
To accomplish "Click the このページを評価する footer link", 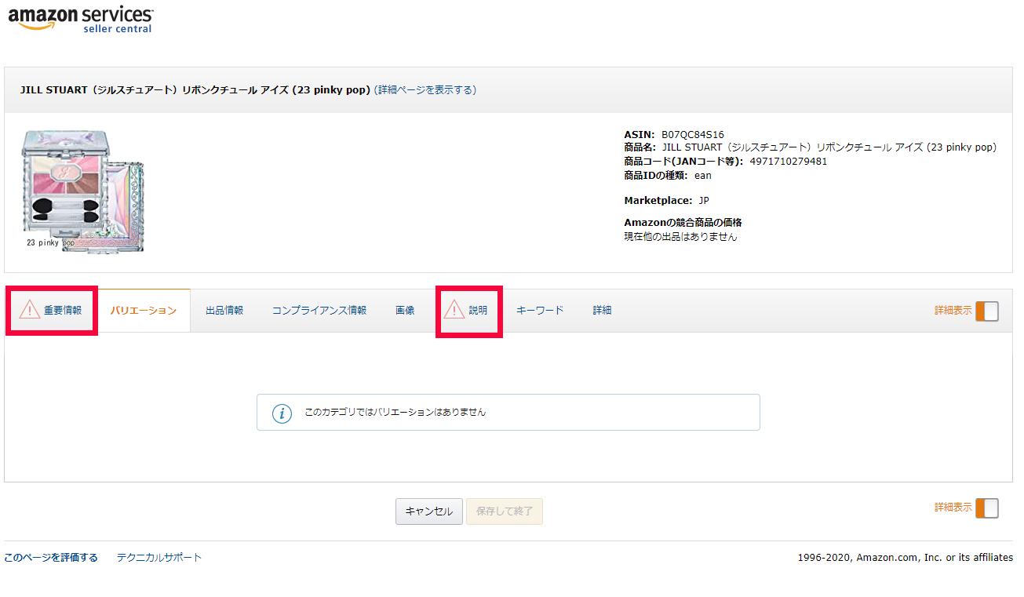I will click(x=51, y=558).
